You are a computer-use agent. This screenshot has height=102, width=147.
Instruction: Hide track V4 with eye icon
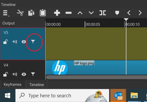[24, 74]
